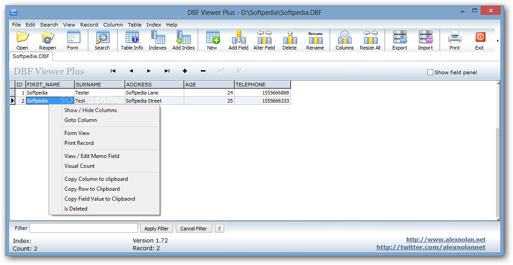Click the Apply Filter button

[x=156, y=229]
